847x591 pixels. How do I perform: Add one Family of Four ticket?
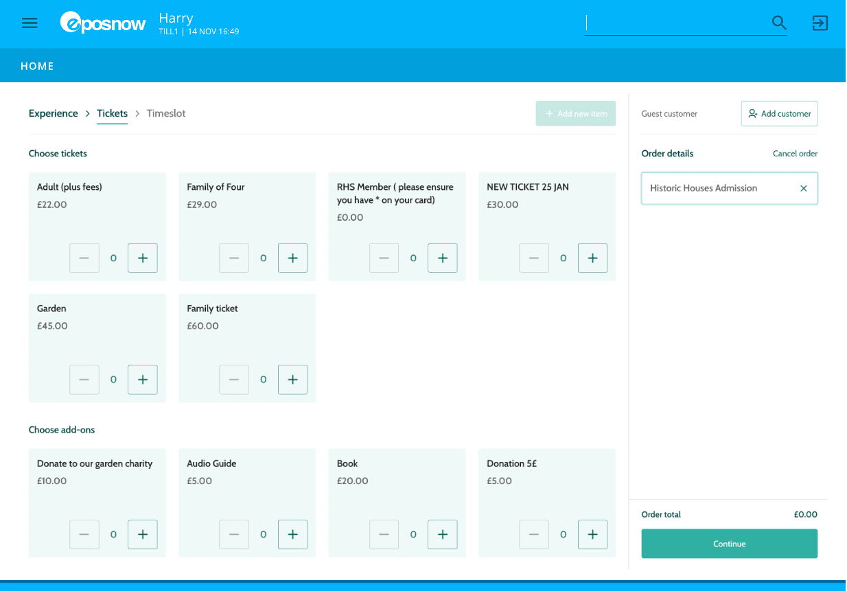click(x=292, y=258)
